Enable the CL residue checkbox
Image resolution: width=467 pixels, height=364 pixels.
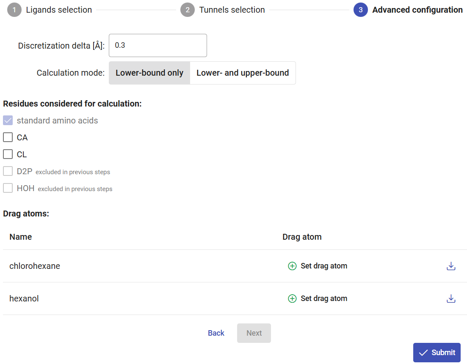(x=8, y=154)
